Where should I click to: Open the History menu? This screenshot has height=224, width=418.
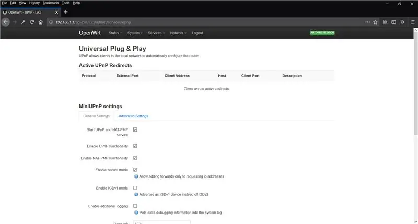pos(34,3)
